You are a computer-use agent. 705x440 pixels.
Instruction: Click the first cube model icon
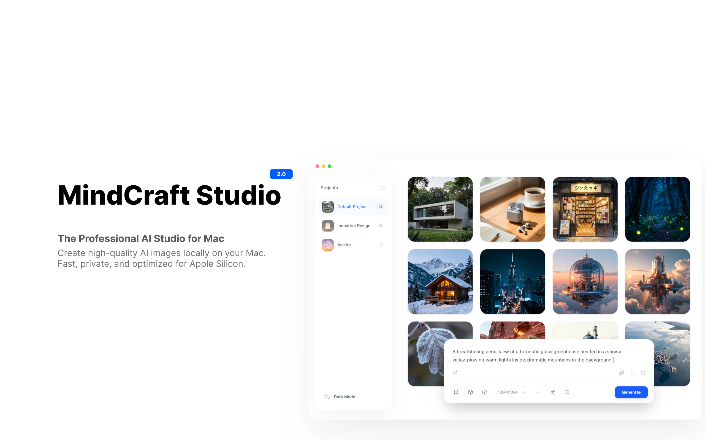tap(470, 392)
